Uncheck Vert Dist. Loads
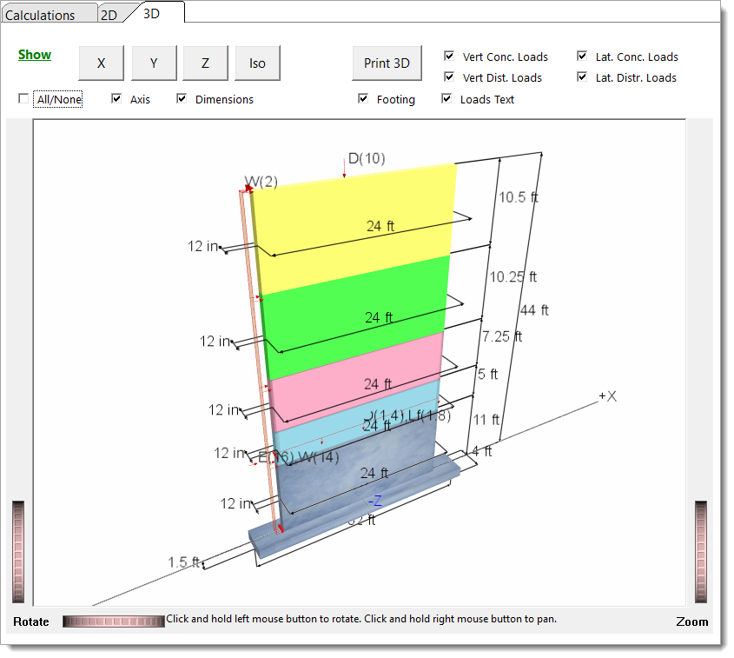Image resolution: width=734 pixels, height=658 pixels. 449,76
